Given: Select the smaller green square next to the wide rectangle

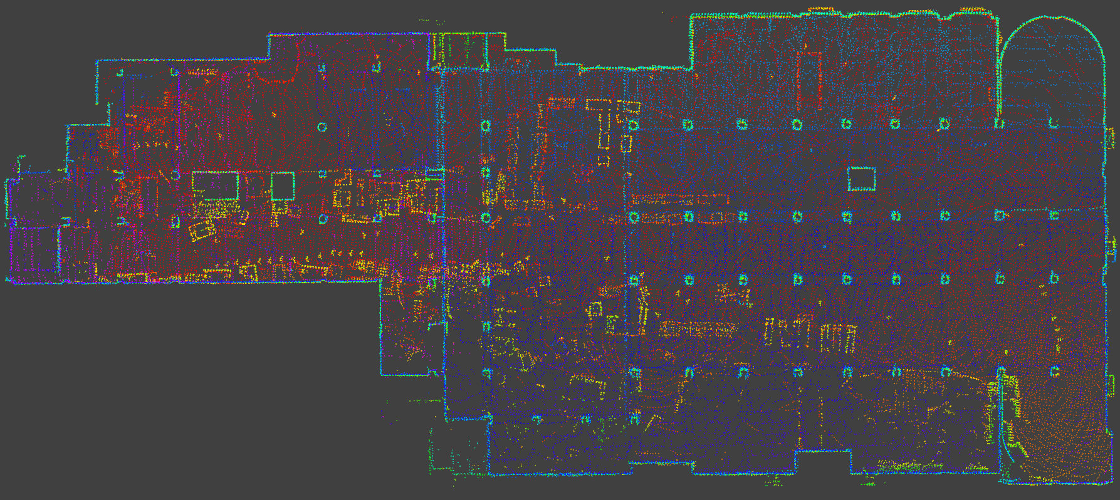Looking at the screenshot, I should 283,186.
